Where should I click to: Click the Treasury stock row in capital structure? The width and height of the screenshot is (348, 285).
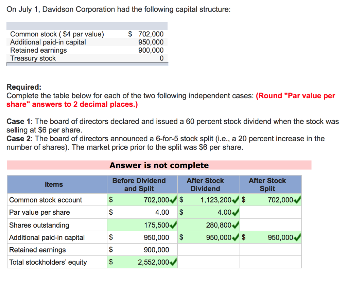click(x=33, y=58)
